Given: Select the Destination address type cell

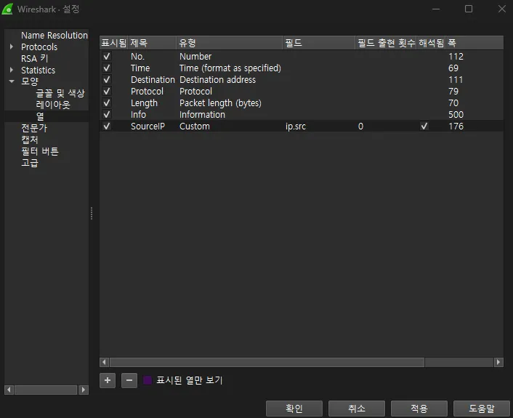Looking at the screenshot, I should 217,80.
